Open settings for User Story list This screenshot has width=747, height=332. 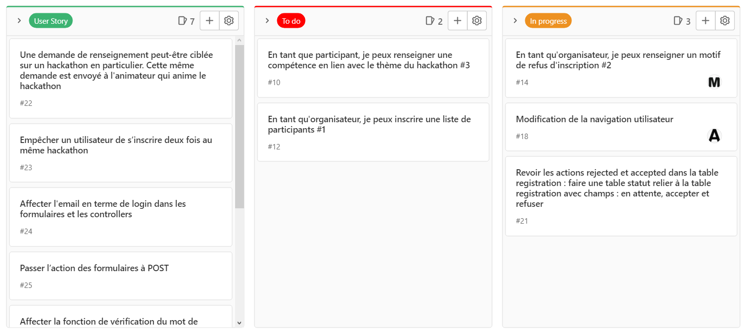(229, 21)
